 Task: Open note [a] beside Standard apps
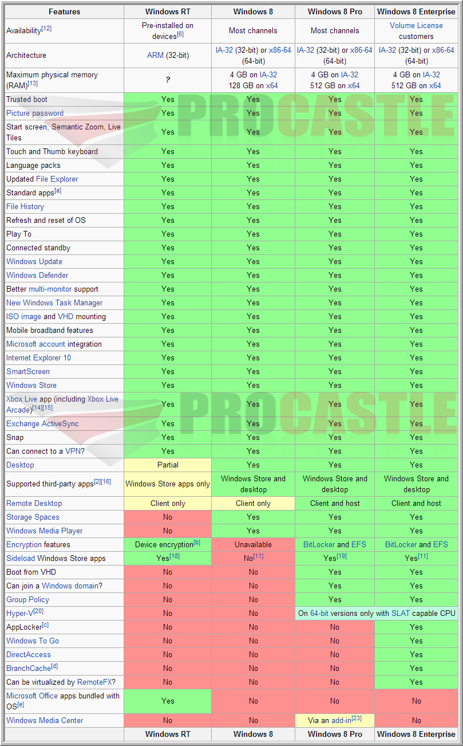pyautogui.click(x=58, y=191)
